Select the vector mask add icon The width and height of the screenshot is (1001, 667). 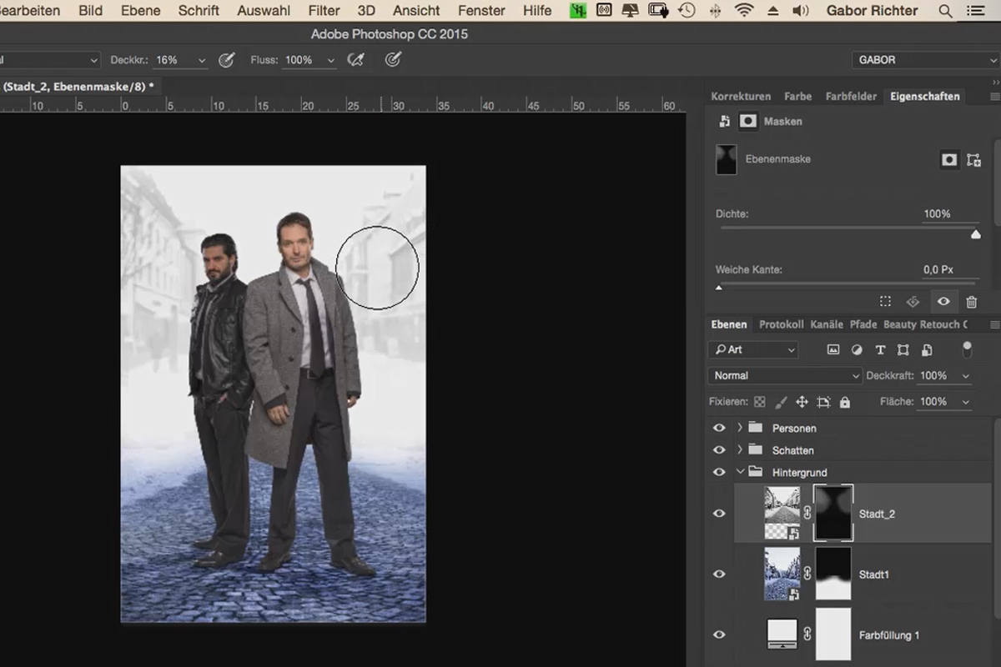tap(973, 160)
